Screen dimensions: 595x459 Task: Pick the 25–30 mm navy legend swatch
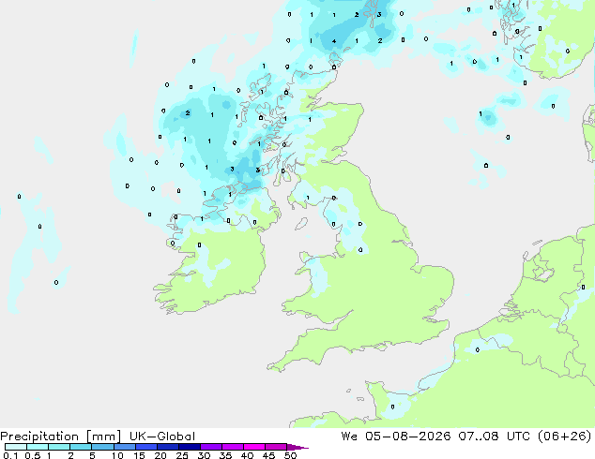point(190,447)
